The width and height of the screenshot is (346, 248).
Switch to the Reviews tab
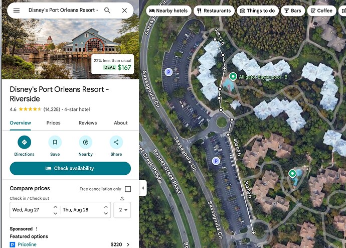tap(88, 123)
